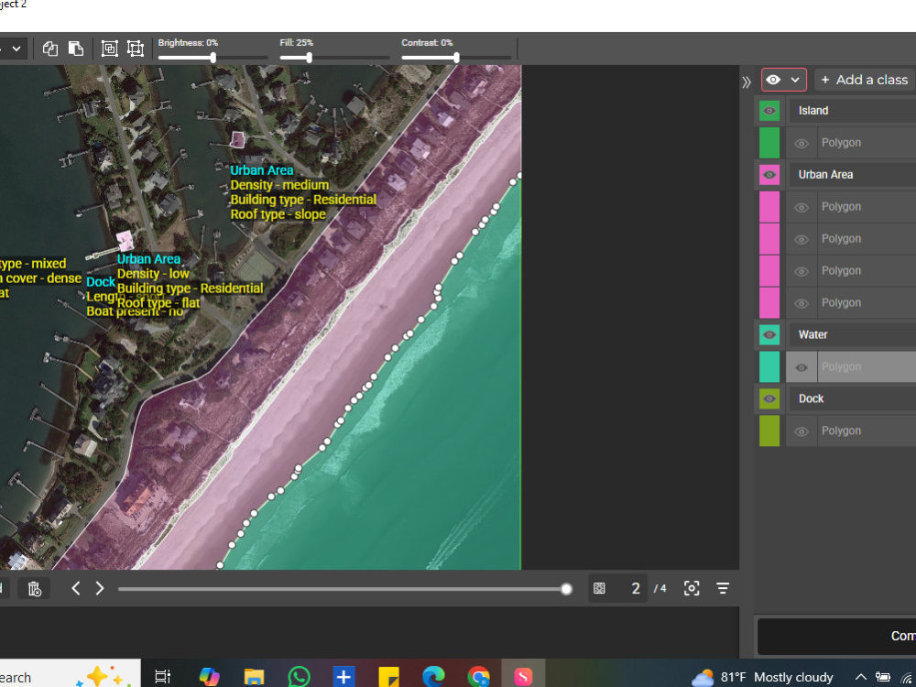Click the delete annotations trash icon
This screenshot has height=687, width=916.
tap(35, 588)
